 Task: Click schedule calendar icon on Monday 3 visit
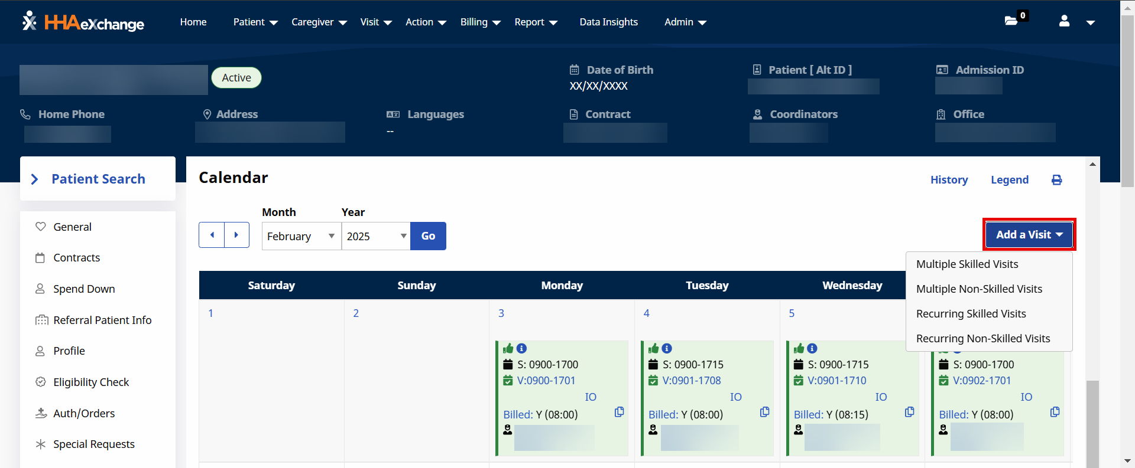pos(508,364)
